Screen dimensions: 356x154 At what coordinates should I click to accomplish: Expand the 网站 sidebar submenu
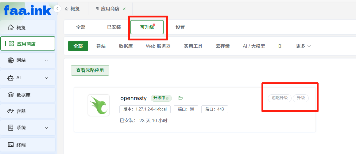28,61
